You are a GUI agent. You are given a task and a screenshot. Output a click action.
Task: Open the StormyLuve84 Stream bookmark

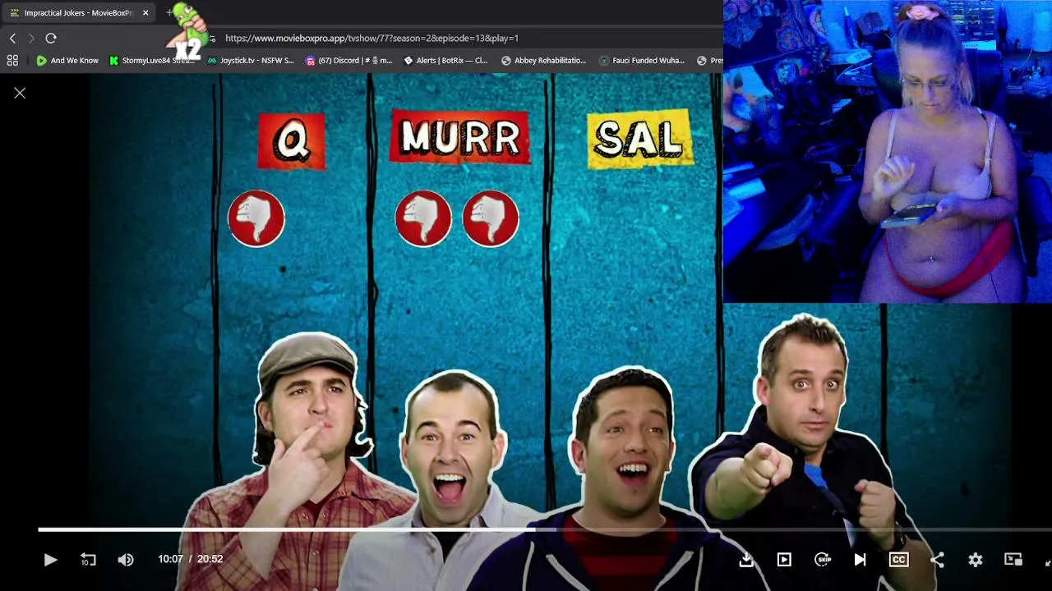click(152, 61)
